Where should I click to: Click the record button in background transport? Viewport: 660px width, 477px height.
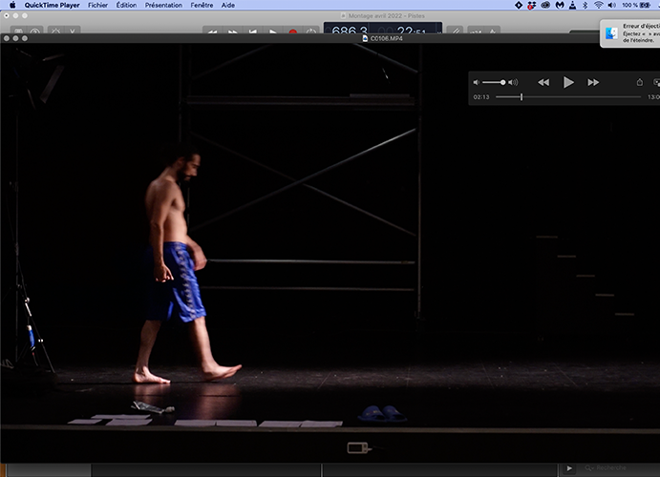click(x=292, y=32)
